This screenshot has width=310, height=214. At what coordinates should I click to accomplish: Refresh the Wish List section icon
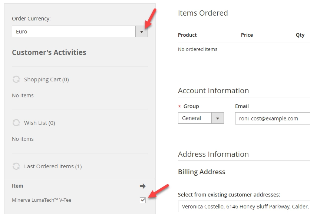coord(16,123)
